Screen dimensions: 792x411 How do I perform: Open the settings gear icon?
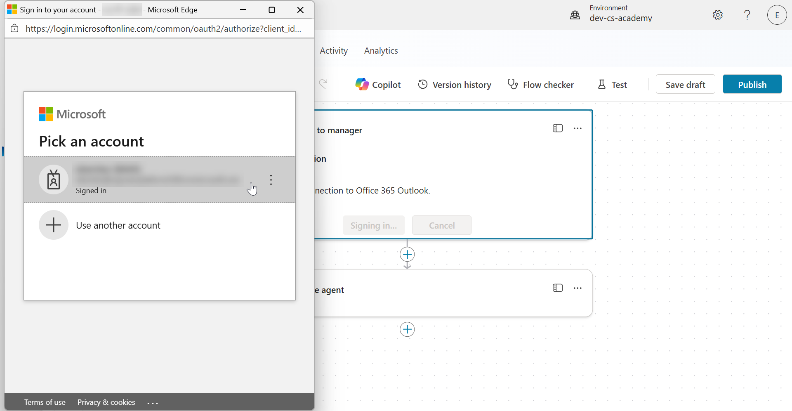[718, 15]
